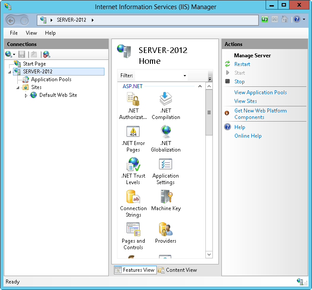Open the File menu

pyautogui.click(x=14, y=33)
